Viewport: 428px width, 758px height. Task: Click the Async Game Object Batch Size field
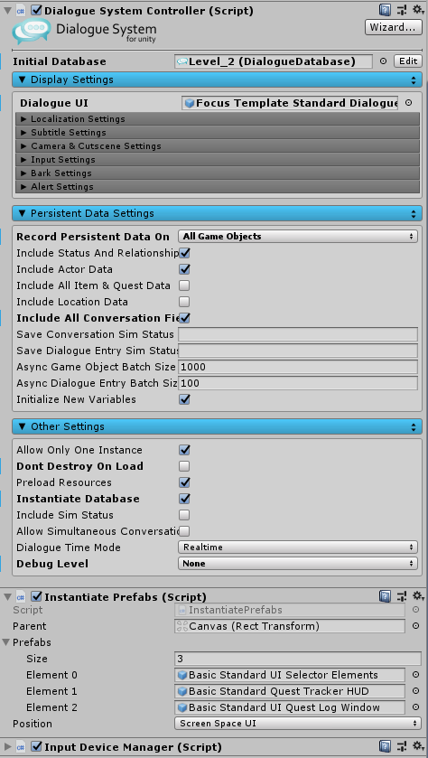[x=298, y=367]
